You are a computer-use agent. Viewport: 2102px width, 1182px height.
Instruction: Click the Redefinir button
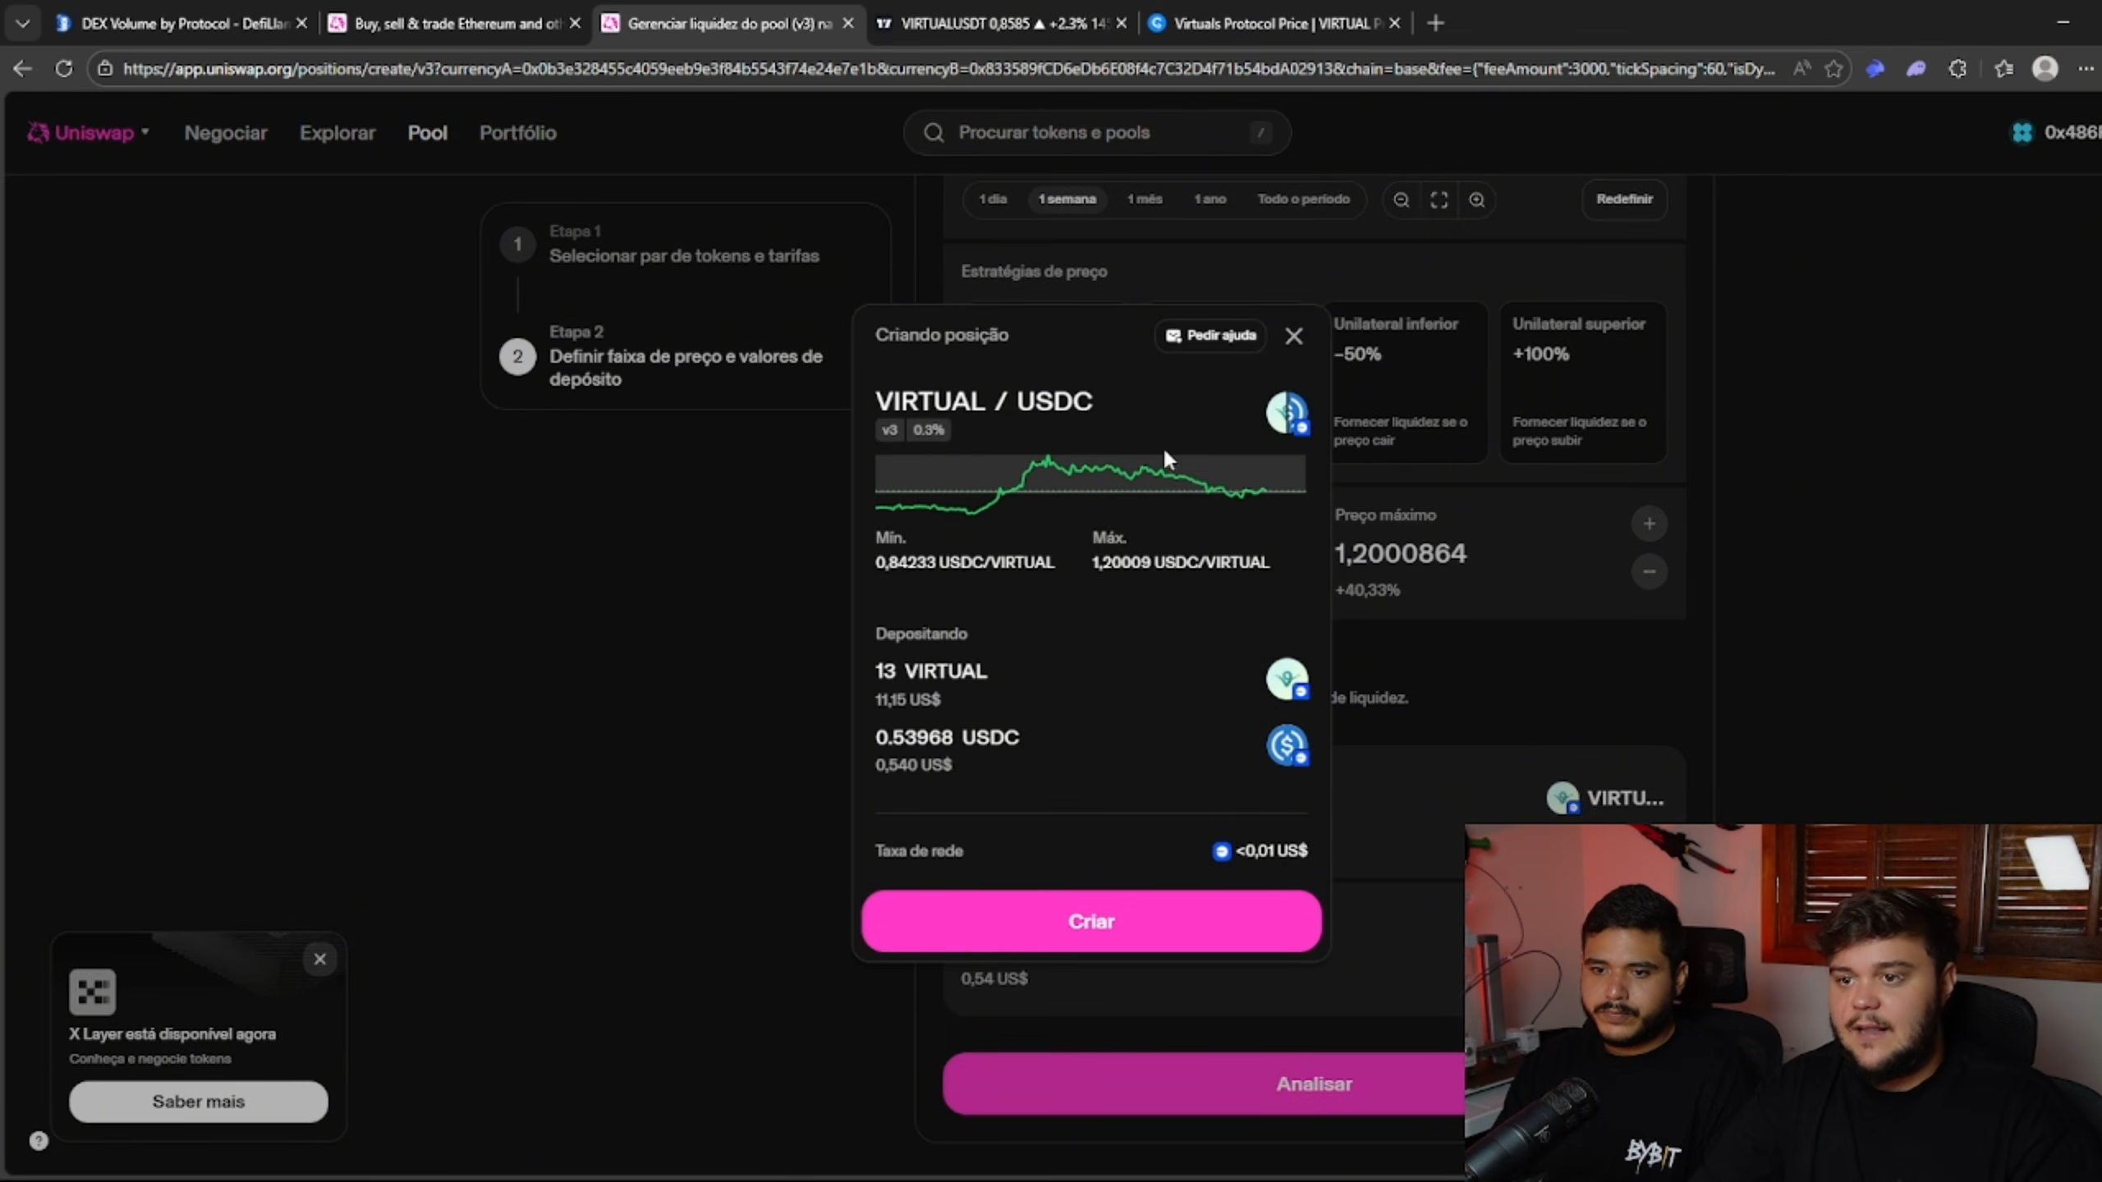coord(1624,199)
